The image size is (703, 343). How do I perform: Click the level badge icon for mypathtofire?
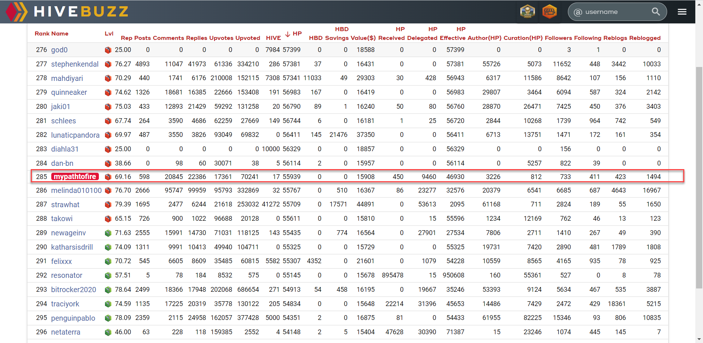(x=108, y=177)
